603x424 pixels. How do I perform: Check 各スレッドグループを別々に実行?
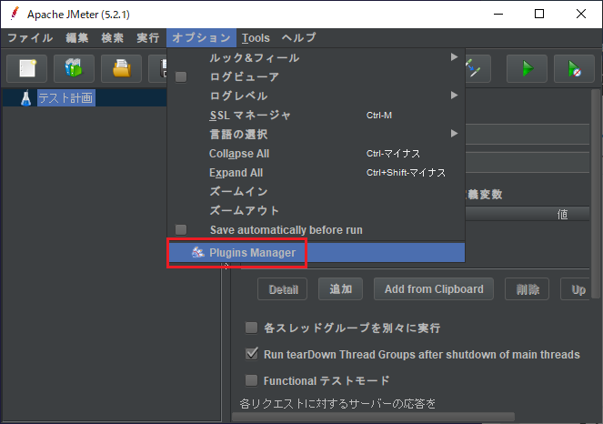(252, 328)
